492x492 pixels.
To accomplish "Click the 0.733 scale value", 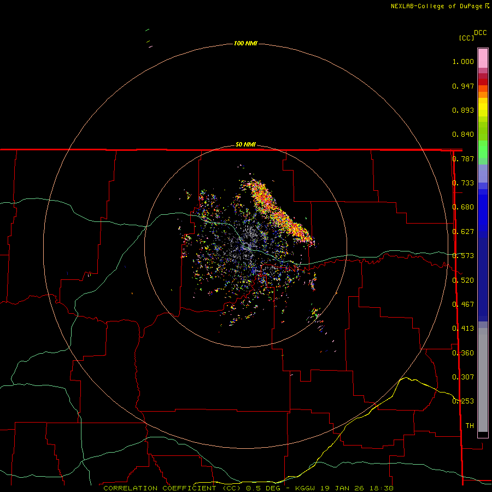I will 463,183.
